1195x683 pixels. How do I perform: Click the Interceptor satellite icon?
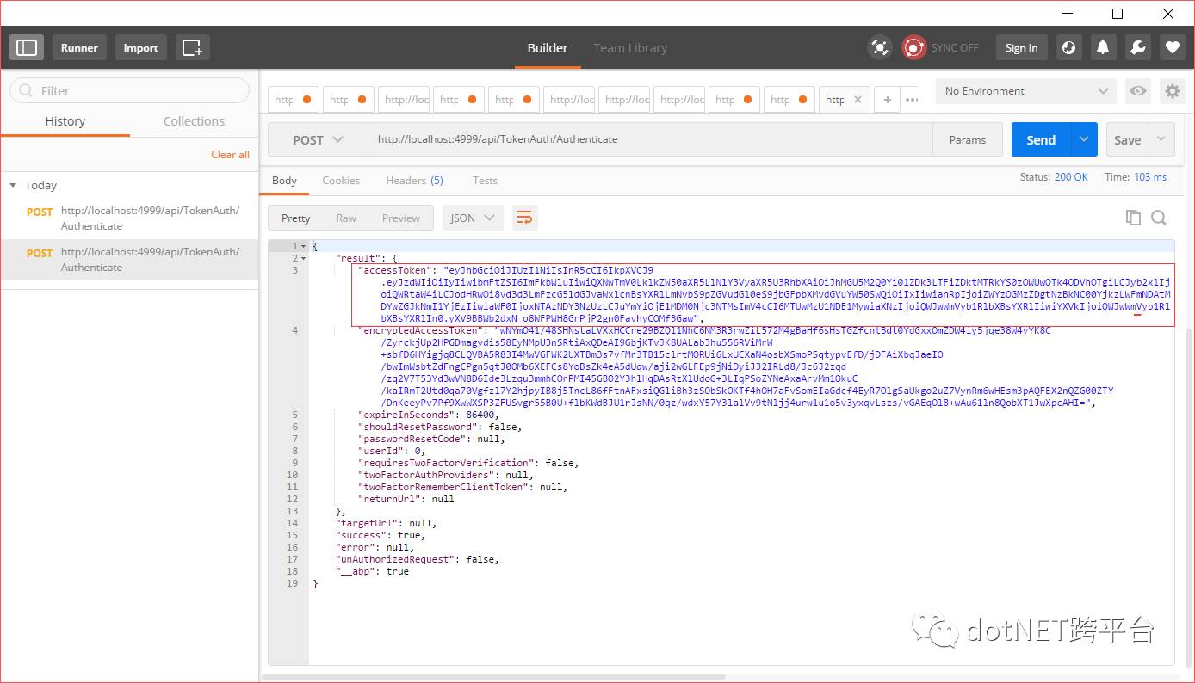tap(880, 47)
